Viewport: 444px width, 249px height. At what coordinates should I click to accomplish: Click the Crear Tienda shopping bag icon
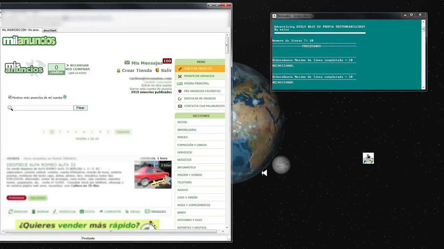coord(118,71)
